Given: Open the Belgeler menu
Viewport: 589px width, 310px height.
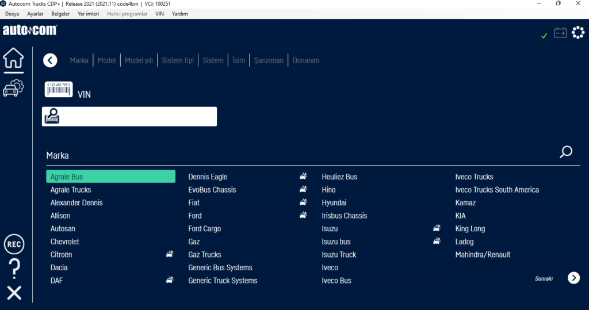Looking at the screenshot, I should (x=60, y=14).
